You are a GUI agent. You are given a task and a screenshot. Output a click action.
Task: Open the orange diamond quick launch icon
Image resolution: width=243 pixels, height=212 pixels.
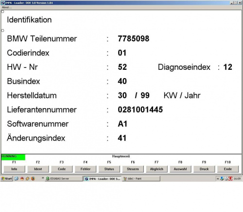(x=28, y=179)
